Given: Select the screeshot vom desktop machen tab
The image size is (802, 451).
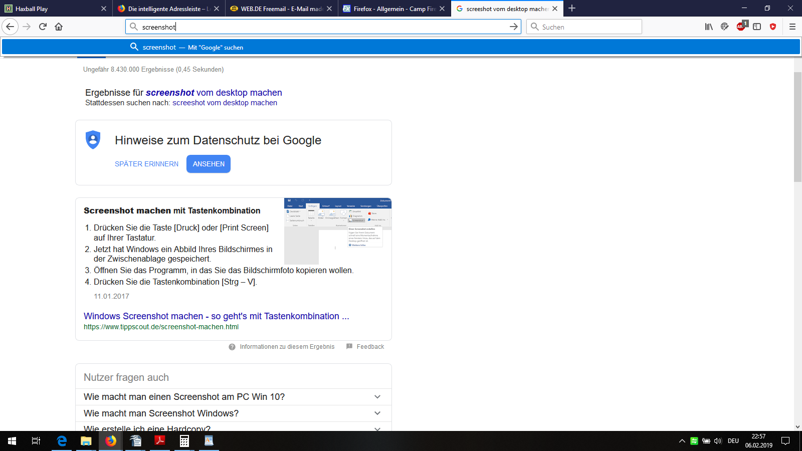Looking at the screenshot, I should [507, 9].
